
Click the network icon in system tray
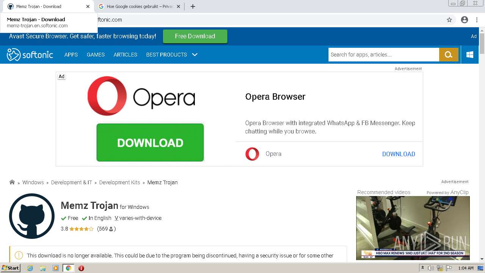440,268
